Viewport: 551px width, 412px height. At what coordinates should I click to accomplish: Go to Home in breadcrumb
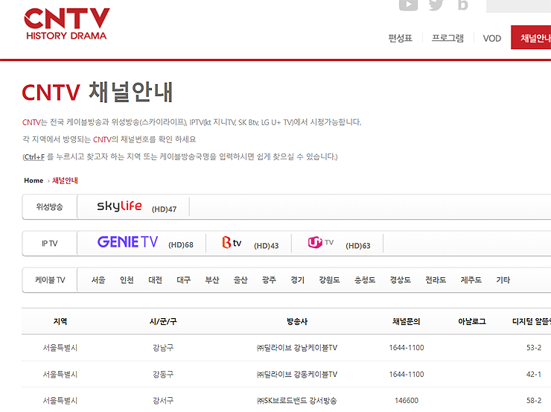click(34, 180)
